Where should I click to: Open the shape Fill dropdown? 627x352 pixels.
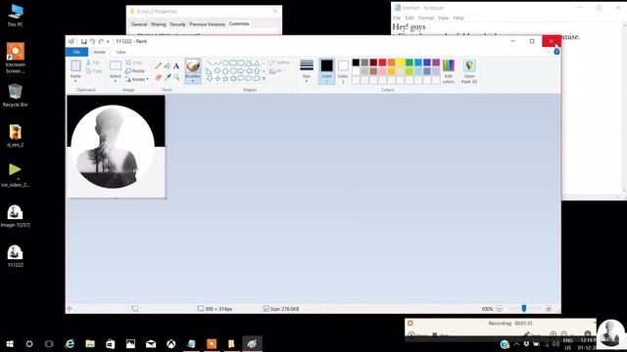tap(276, 71)
